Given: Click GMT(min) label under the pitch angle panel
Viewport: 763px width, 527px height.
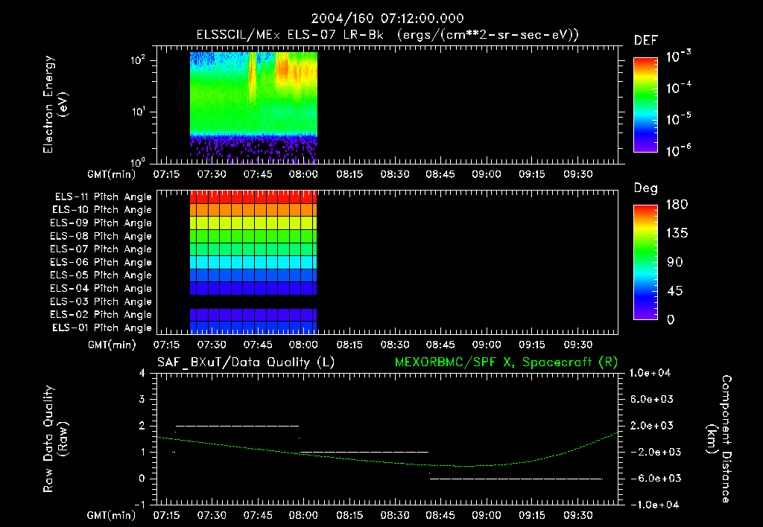Looking at the screenshot, I should click(x=112, y=345).
